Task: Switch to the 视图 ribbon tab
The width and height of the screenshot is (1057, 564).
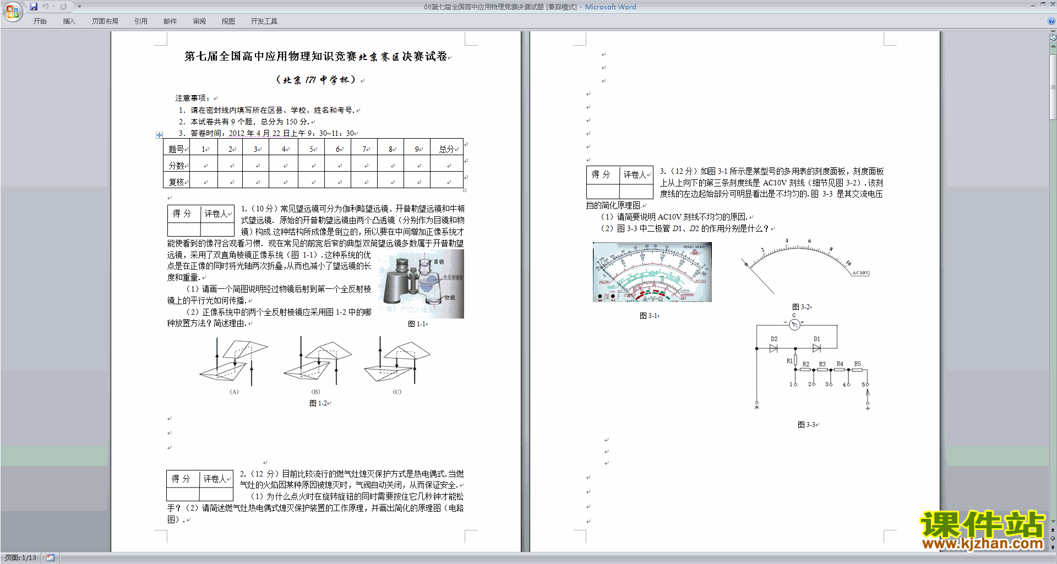Action: click(x=228, y=21)
